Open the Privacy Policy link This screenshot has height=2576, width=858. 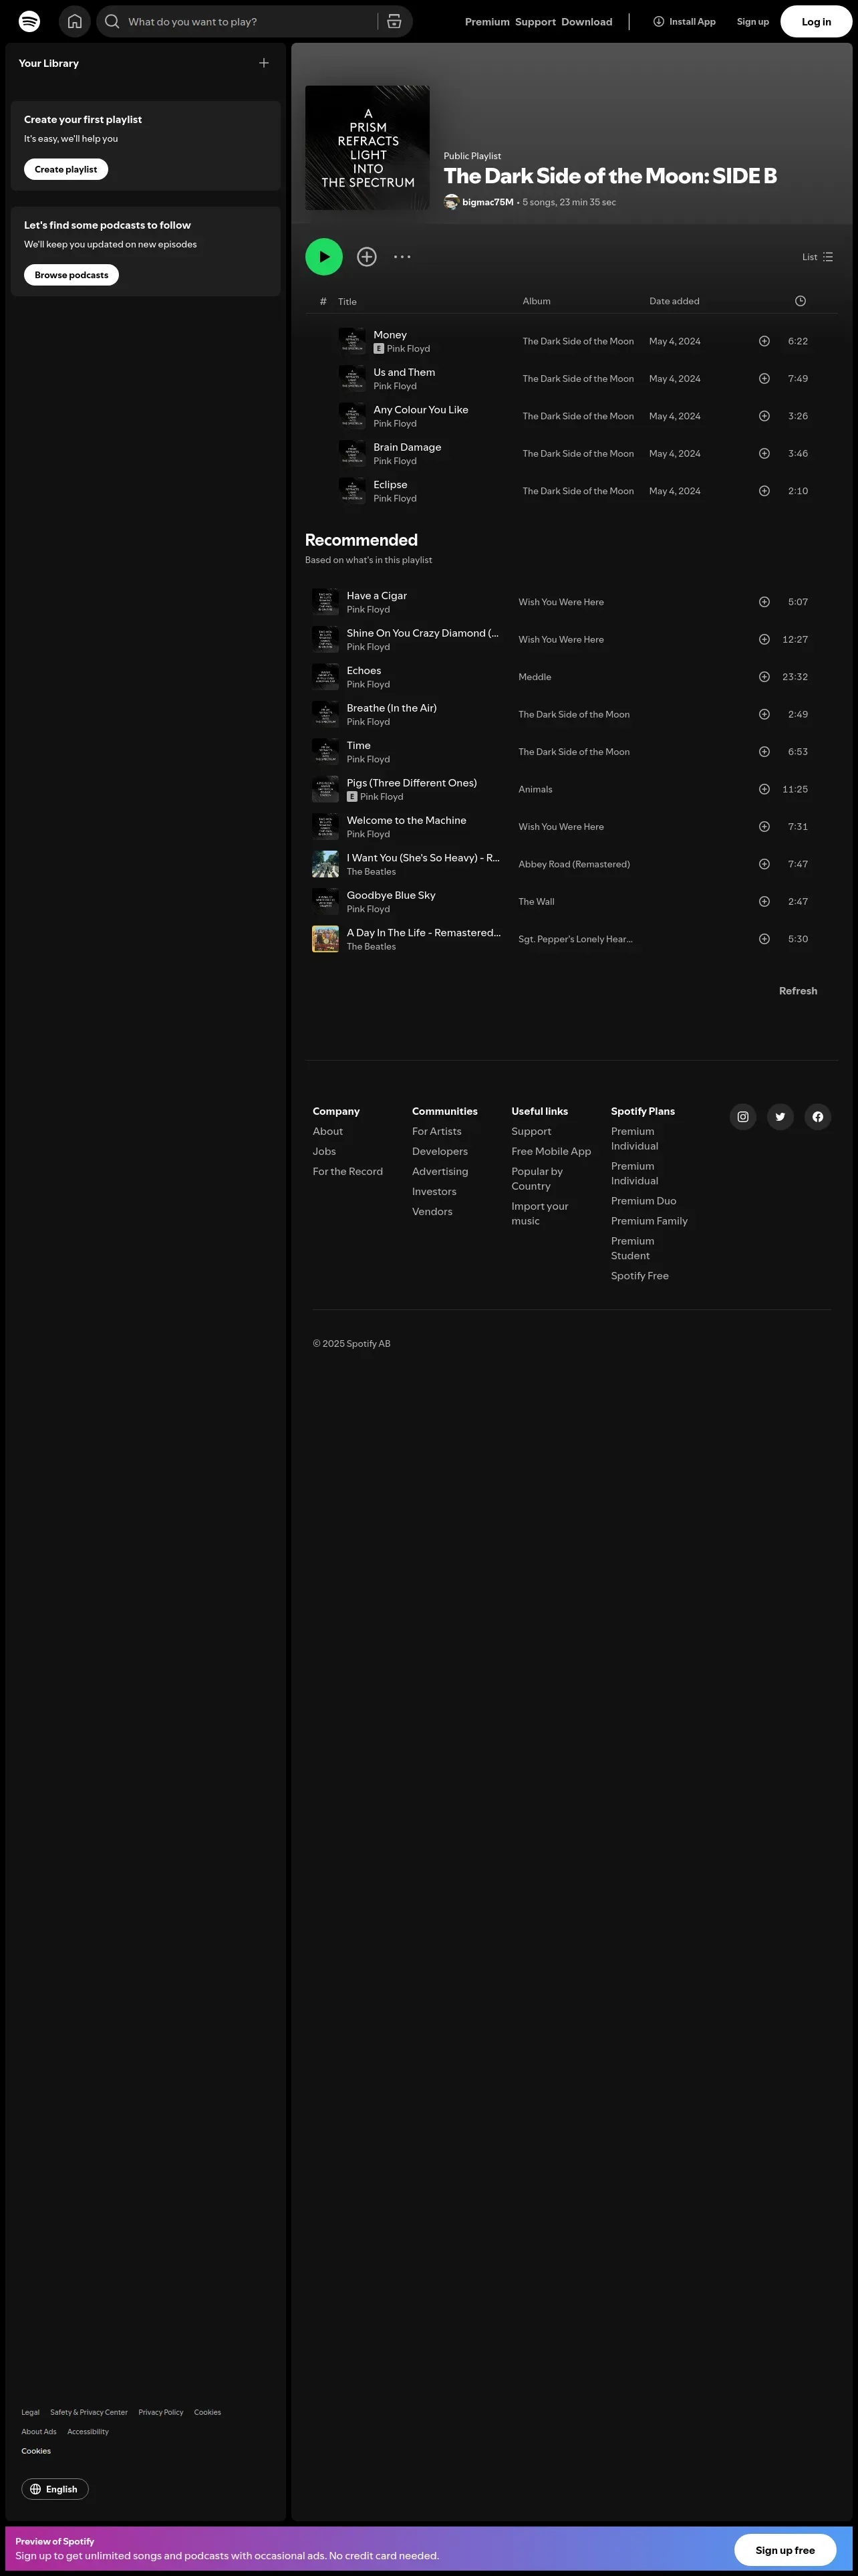[161, 2412]
